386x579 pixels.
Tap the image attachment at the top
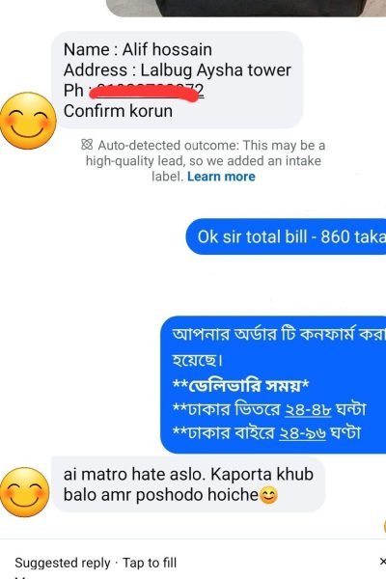click(x=246, y=8)
